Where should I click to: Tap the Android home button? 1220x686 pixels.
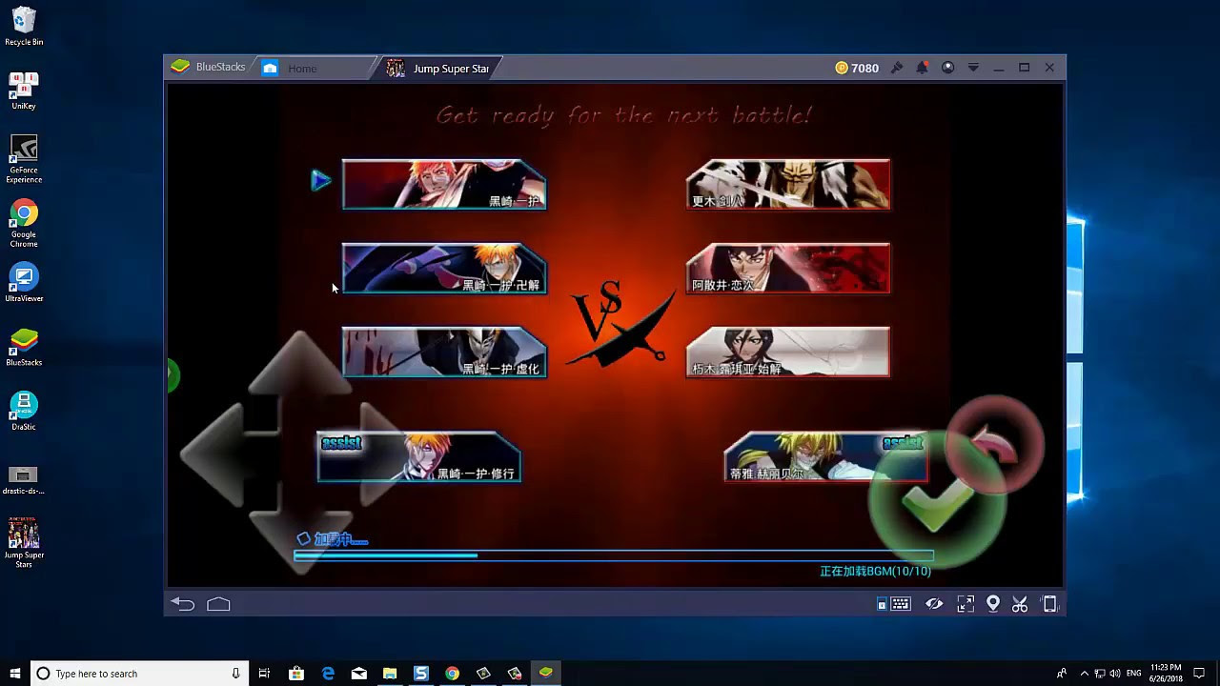(218, 604)
